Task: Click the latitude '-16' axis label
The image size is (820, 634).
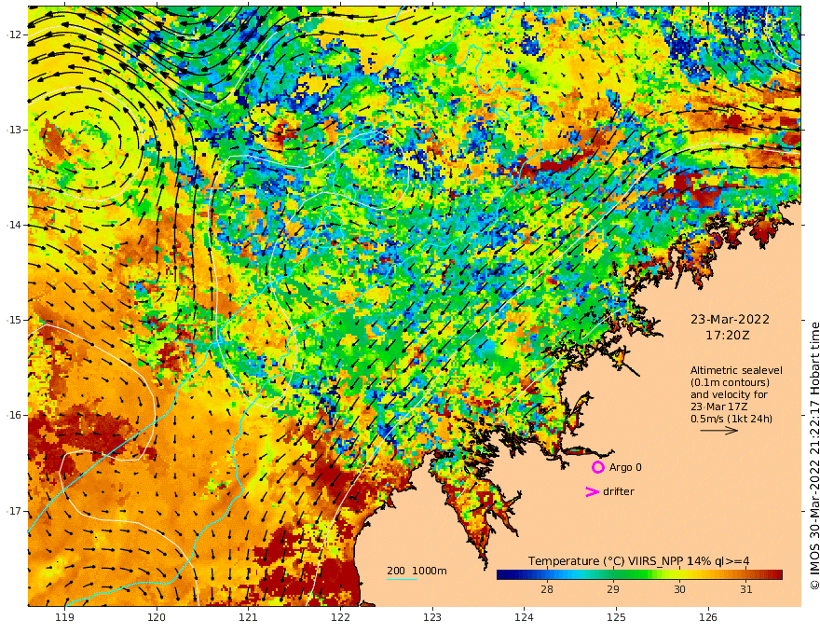Action: [14, 415]
